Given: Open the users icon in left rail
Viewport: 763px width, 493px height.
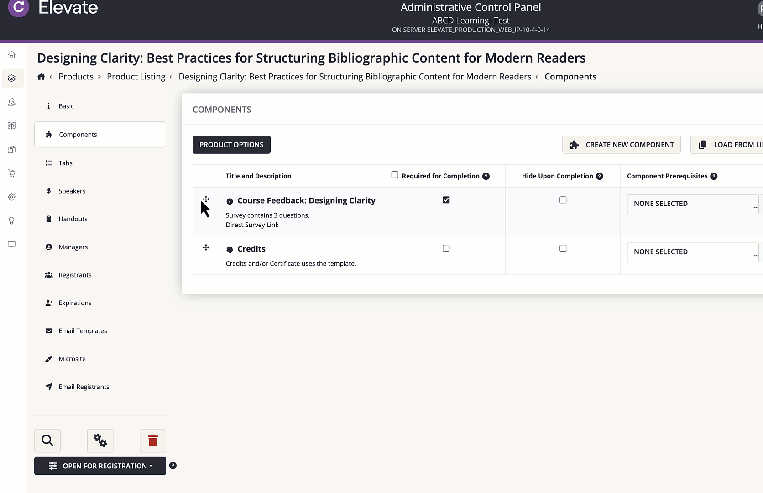Looking at the screenshot, I should pos(12,102).
